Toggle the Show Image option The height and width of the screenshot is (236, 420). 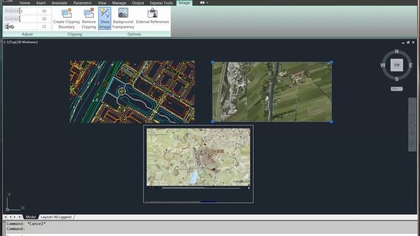105,18
